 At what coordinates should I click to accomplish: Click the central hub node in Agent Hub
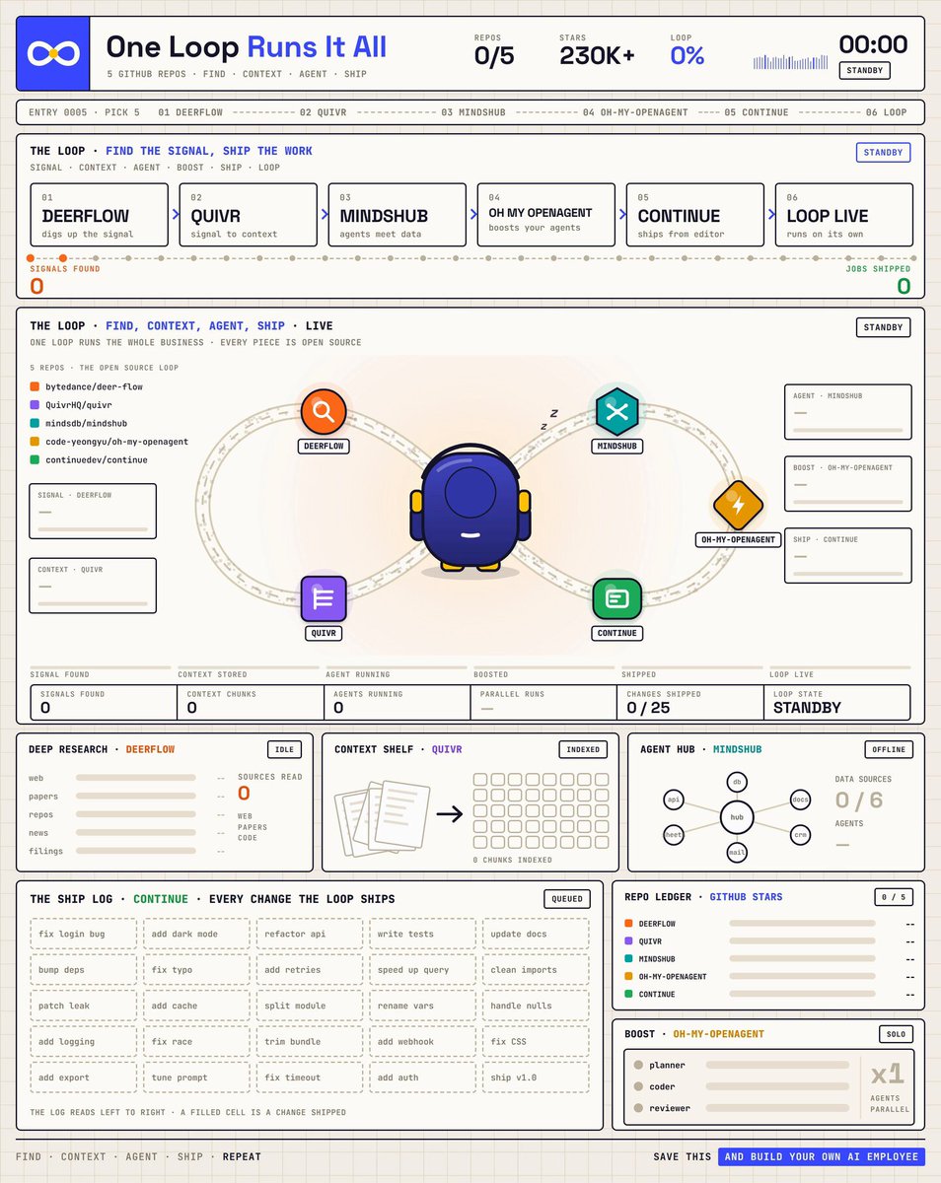coord(736,817)
